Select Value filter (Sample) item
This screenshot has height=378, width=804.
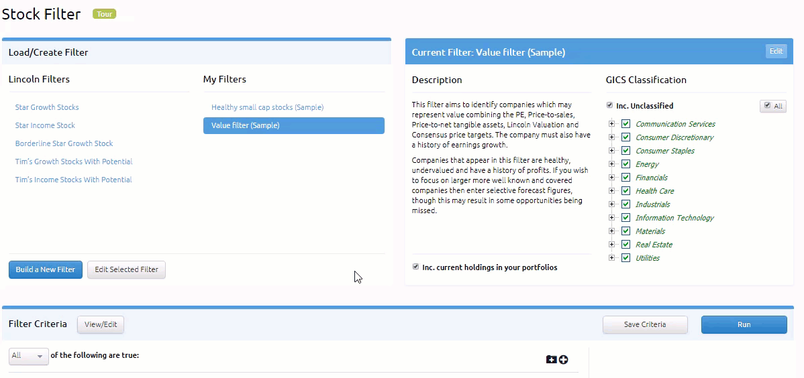tap(294, 125)
